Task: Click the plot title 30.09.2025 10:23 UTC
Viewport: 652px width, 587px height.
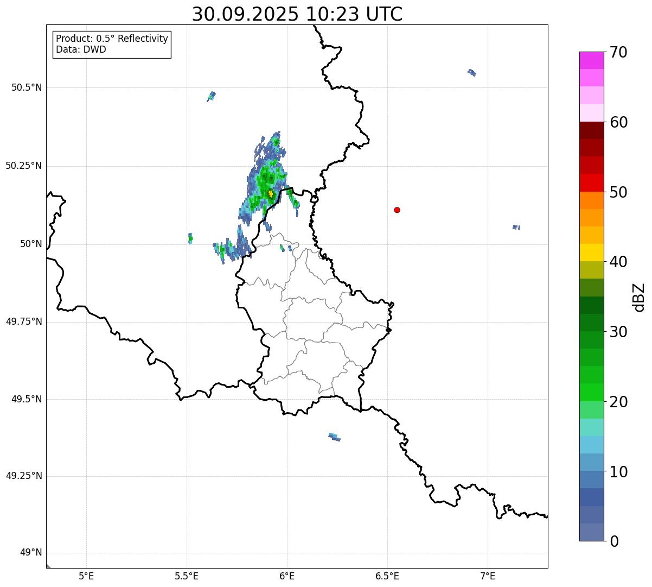Action: 297,14
